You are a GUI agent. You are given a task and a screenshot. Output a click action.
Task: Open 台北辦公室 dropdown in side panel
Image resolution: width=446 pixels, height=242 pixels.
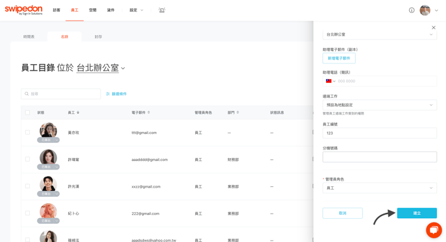pyautogui.click(x=379, y=34)
